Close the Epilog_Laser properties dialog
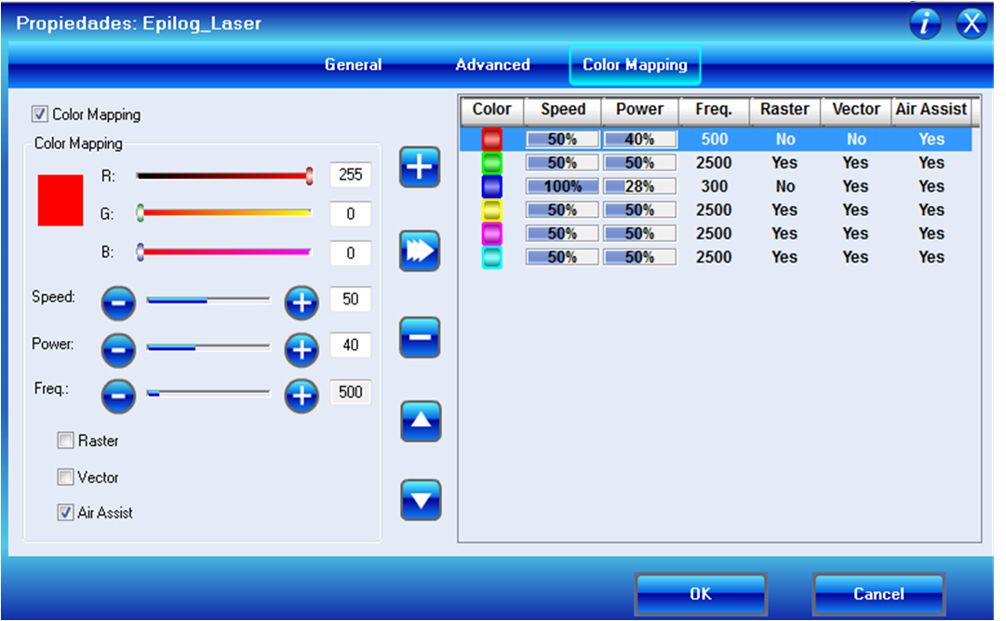Screen dimensions: 1006x621 972,24
